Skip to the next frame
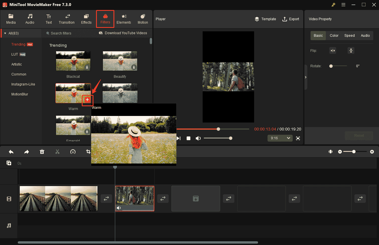 click(x=178, y=138)
